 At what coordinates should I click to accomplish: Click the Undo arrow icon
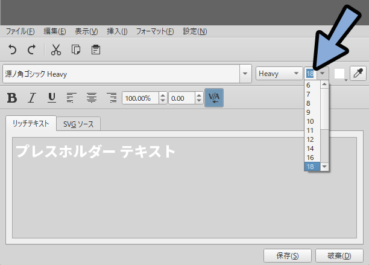(x=12, y=49)
